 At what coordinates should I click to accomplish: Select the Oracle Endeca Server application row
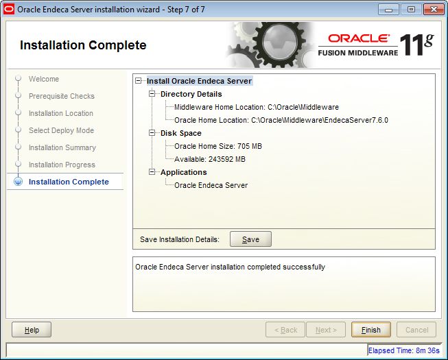pos(211,185)
